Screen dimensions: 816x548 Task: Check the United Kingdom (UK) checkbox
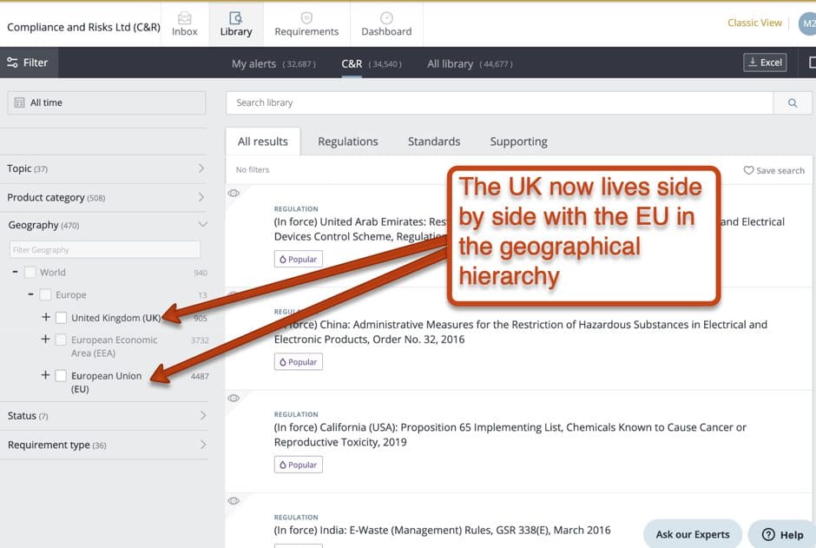[61, 318]
